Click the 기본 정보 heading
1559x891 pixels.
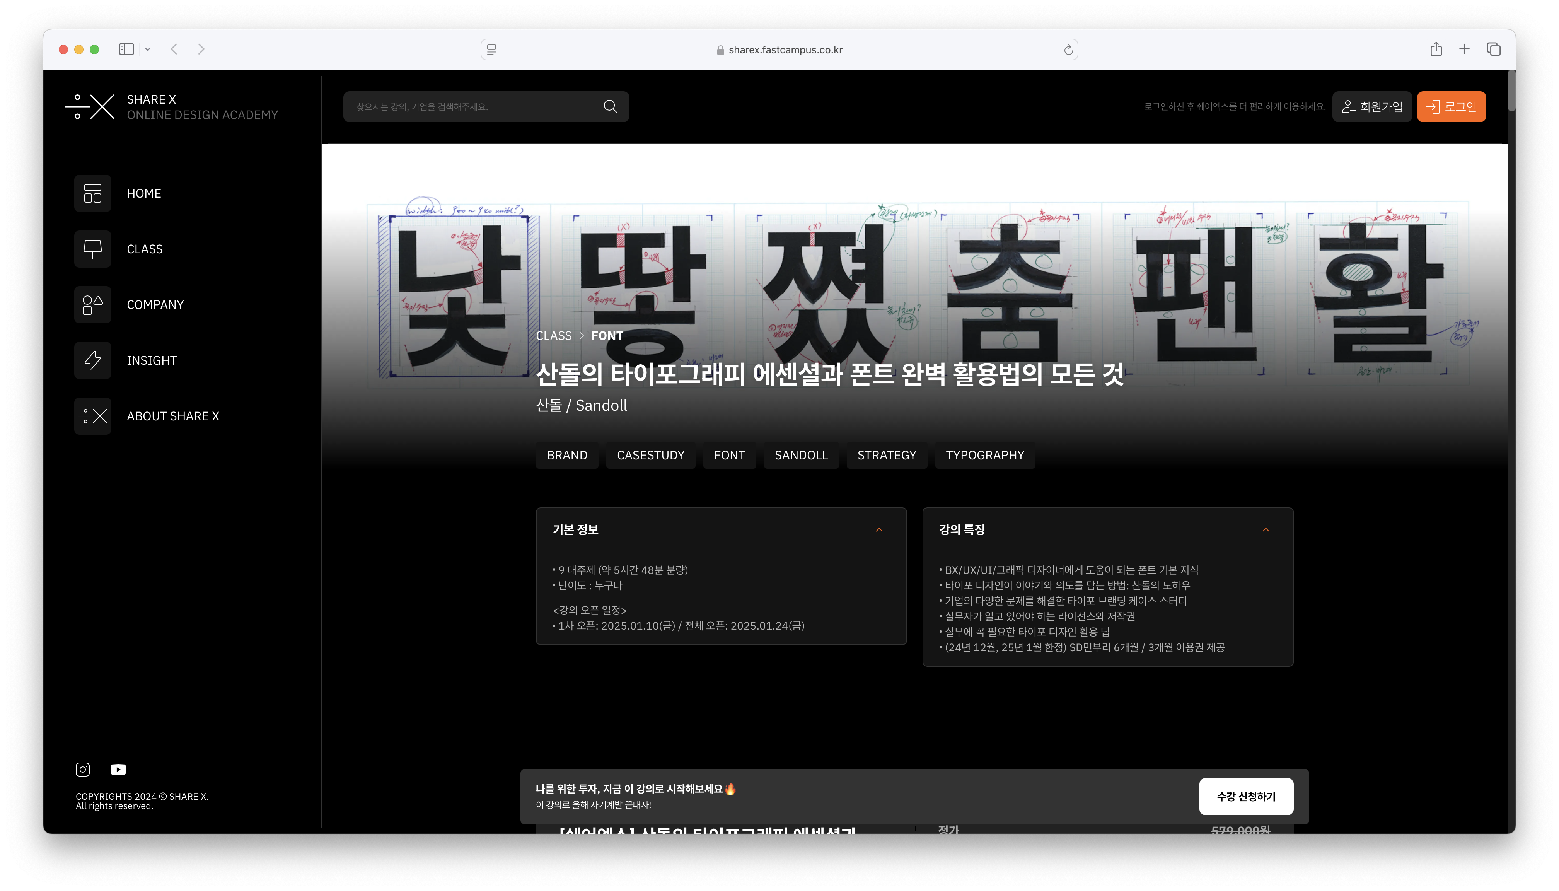point(575,529)
